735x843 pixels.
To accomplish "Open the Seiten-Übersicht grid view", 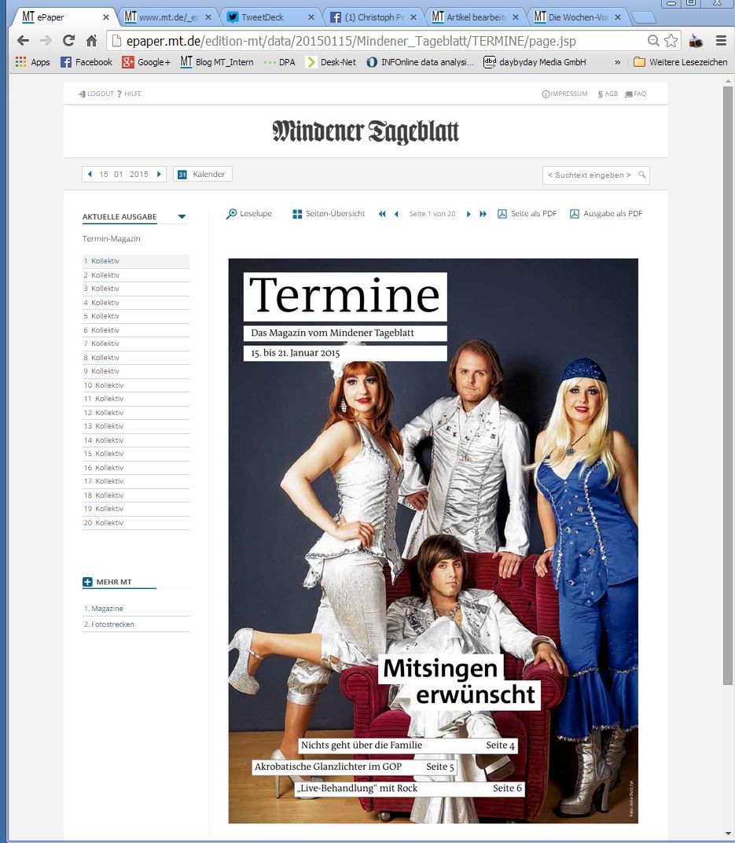I will coord(329,213).
